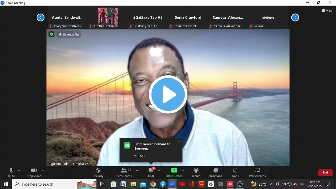Expand video options arrow beside Stop Video

pos(43,170)
